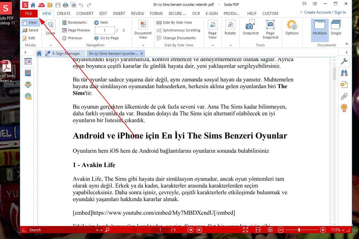Image resolution: width=359 pixels, height=239 pixels.
Task: Open the paperclip attachments panel
Action: (x=344, y=96)
